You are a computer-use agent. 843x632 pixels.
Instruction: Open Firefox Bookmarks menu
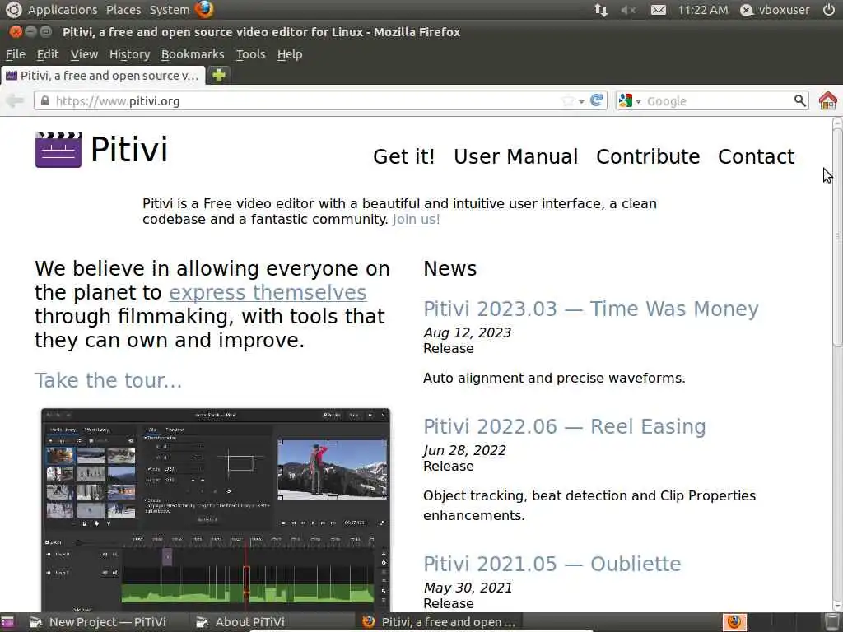[x=193, y=54]
